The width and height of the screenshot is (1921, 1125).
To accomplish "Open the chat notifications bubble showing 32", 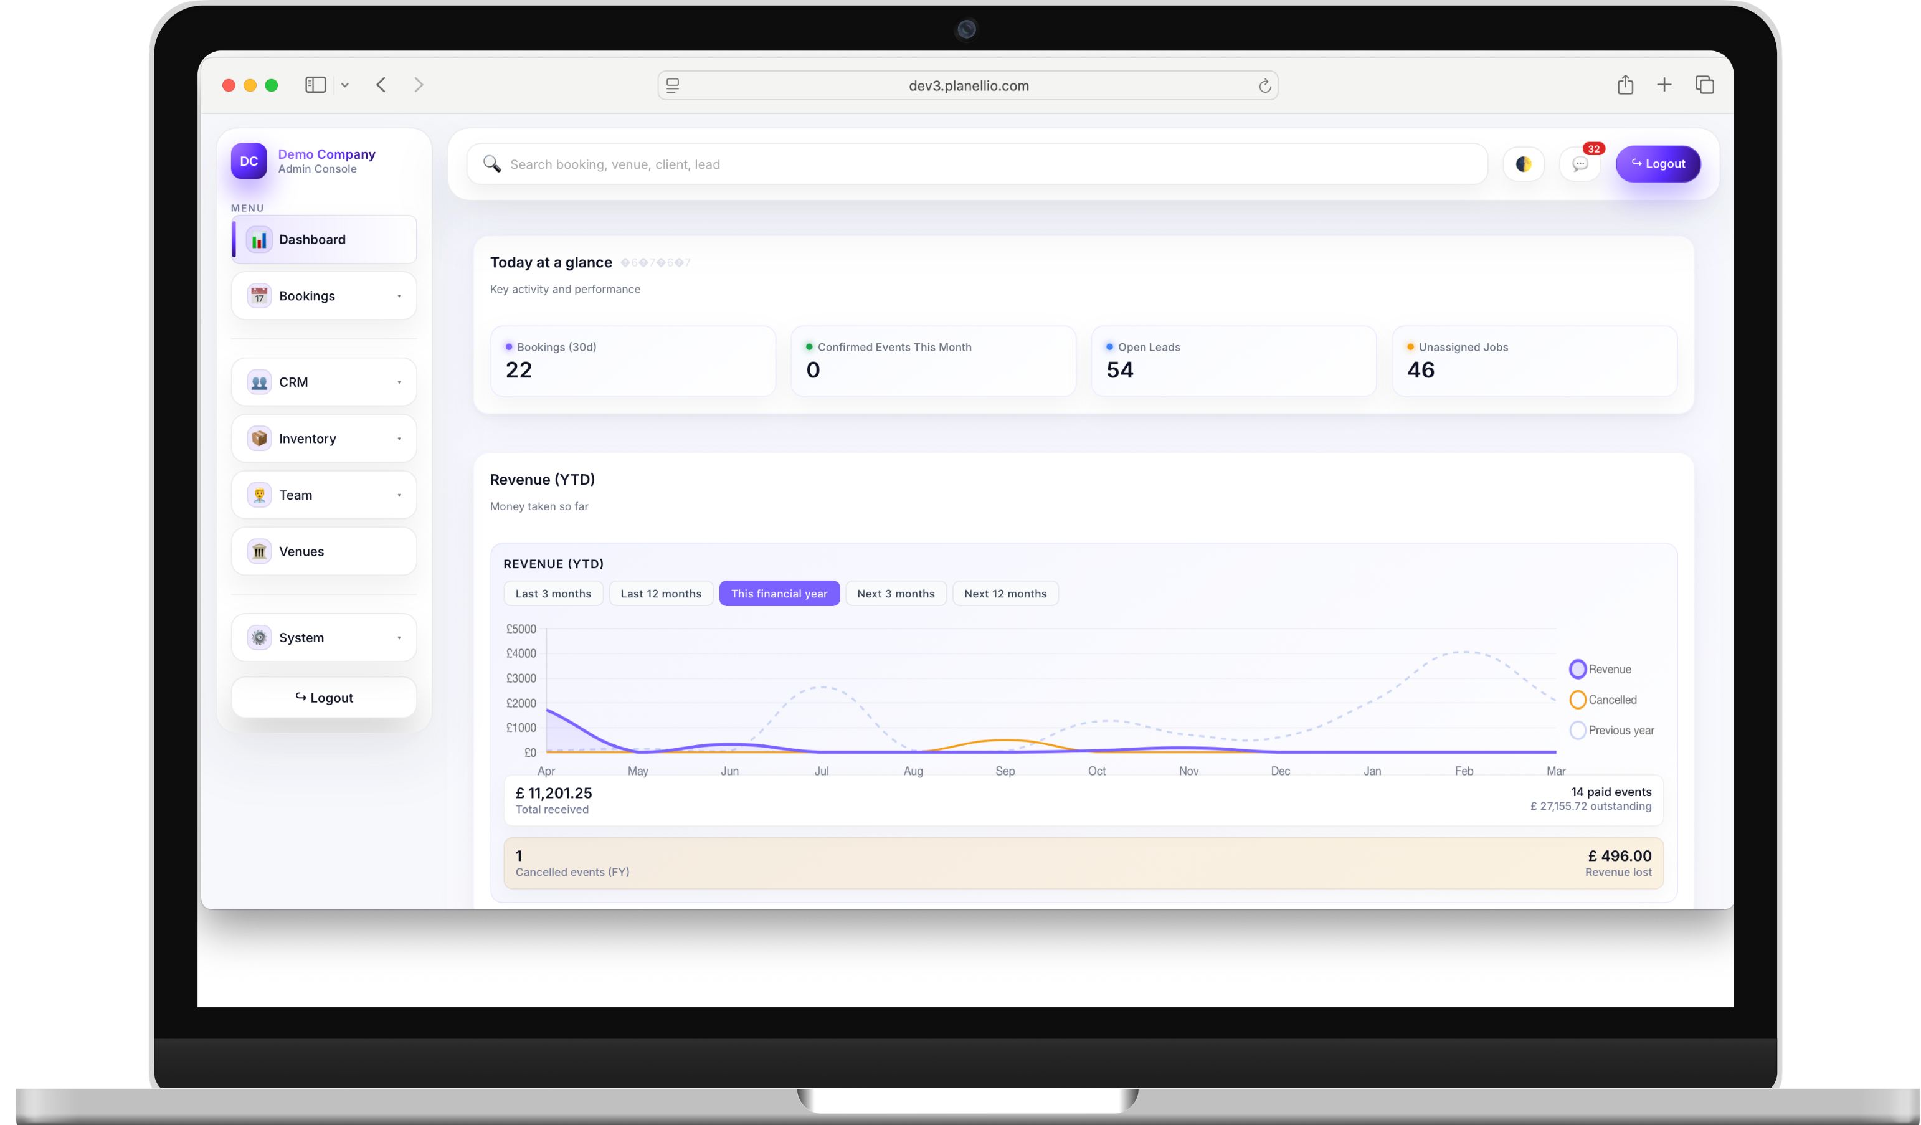I will (1580, 164).
